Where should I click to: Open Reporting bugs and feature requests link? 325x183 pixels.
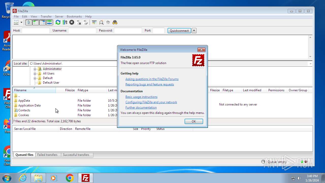[x=150, y=84]
